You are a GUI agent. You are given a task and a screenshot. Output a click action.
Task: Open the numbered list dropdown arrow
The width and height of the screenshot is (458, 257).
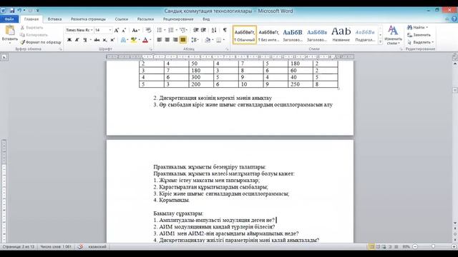[177, 30]
